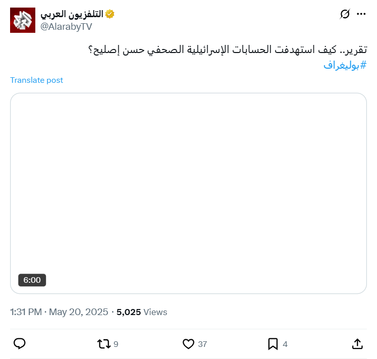Open the Grok actions icon
377x359 pixels.
(345, 14)
